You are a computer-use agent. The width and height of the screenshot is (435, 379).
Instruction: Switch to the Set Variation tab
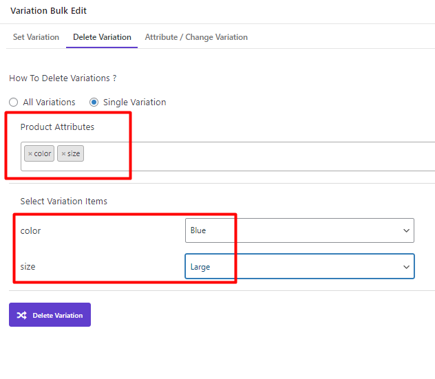point(36,37)
